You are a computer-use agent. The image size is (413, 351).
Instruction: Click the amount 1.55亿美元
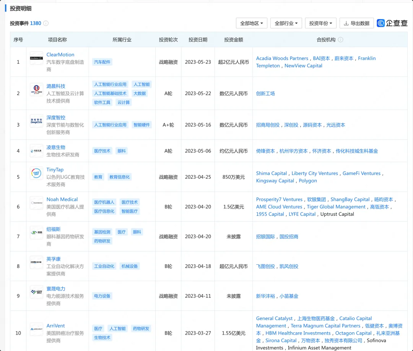(234, 333)
